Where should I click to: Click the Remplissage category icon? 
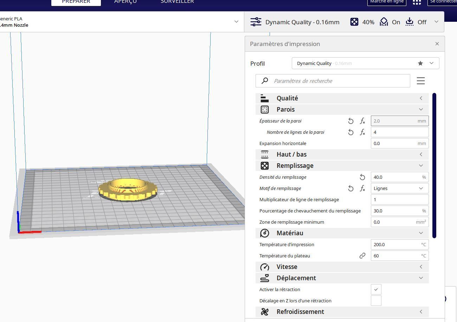tap(265, 166)
